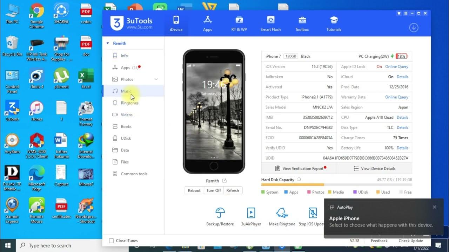
Task: Click the Refresh button
Action: click(233, 190)
